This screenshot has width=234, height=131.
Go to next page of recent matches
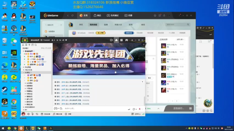click(x=177, y=101)
